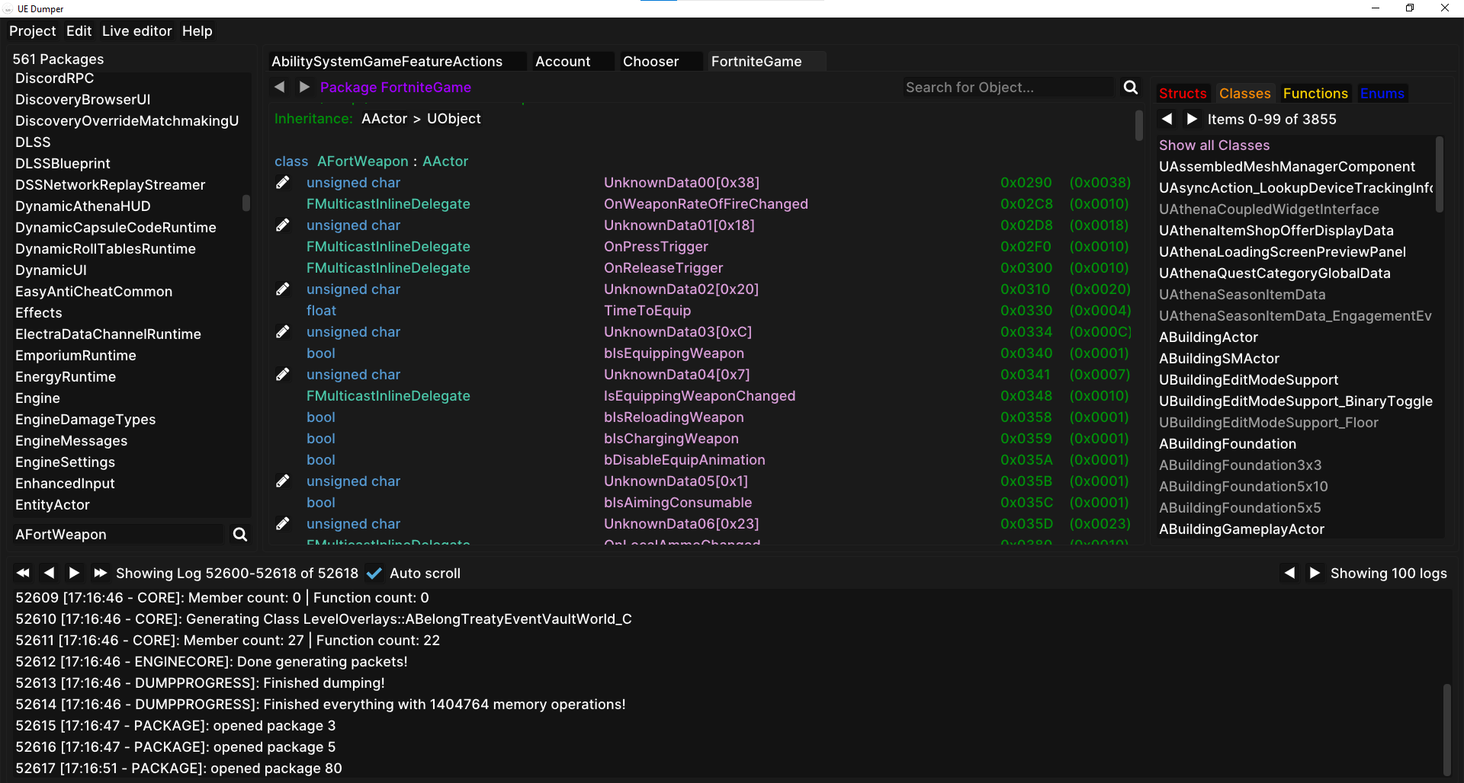This screenshot has height=783, width=1464.
Task: Click the pencil icon beside UnknownData03[0xC]
Action: (283, 331)
